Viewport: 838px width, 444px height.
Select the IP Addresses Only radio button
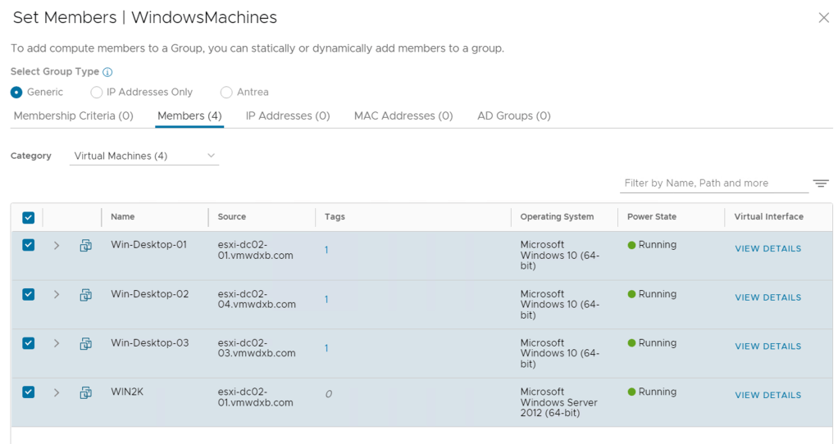(97, 93)
